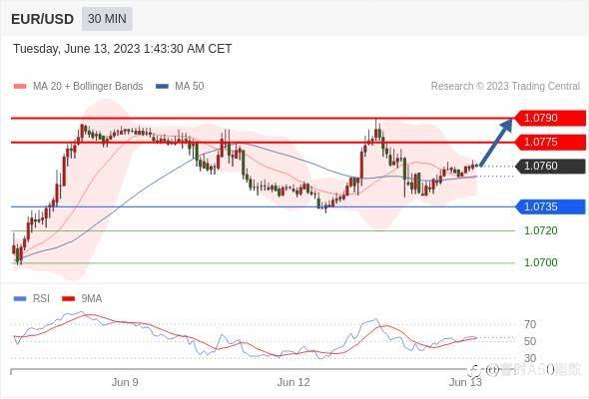Click the 30 MIN timeframe button
589x399 pixels.
107,18
